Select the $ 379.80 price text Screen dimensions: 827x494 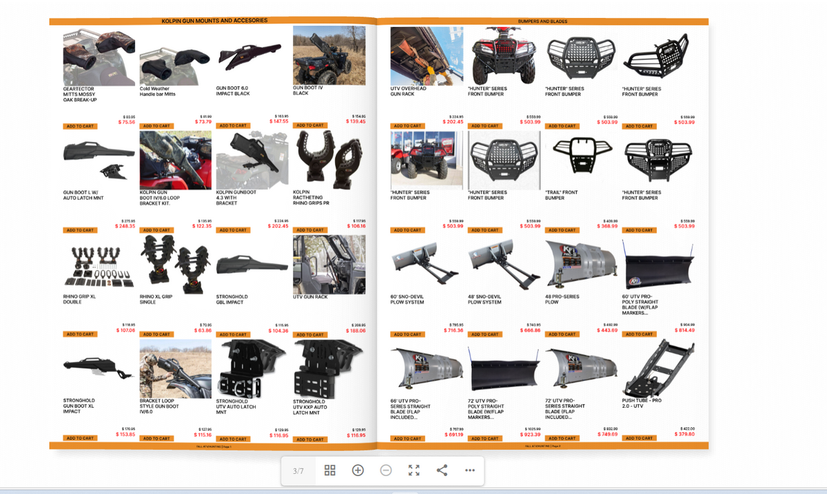pyautogui.click(x=684, y=434)
